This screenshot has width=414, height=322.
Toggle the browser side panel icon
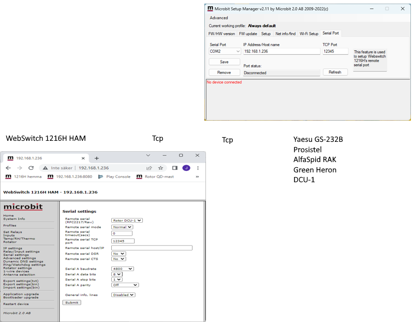[175, 168]
